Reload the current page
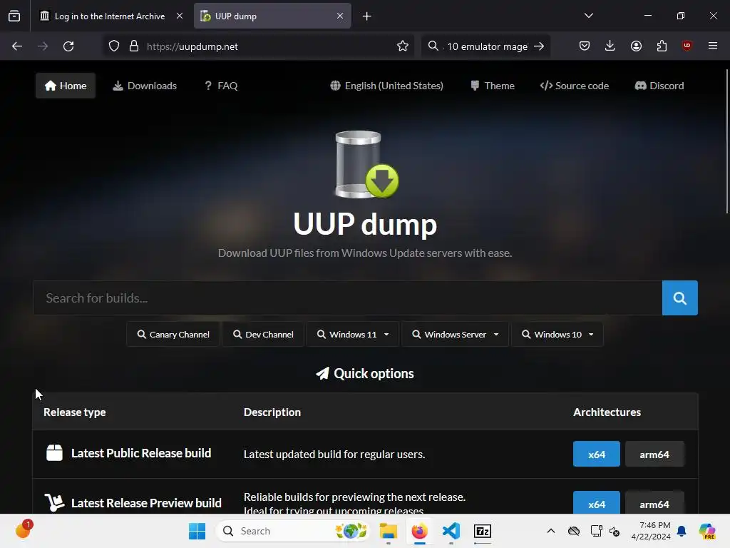This screenshot has height=548, width=730. tap(68, 46)
